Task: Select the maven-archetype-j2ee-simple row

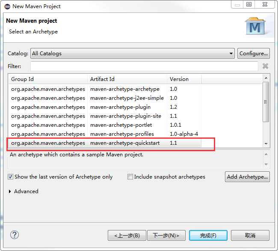Action: click(105, 98)
